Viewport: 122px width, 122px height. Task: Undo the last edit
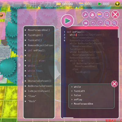tap(93, 23)
